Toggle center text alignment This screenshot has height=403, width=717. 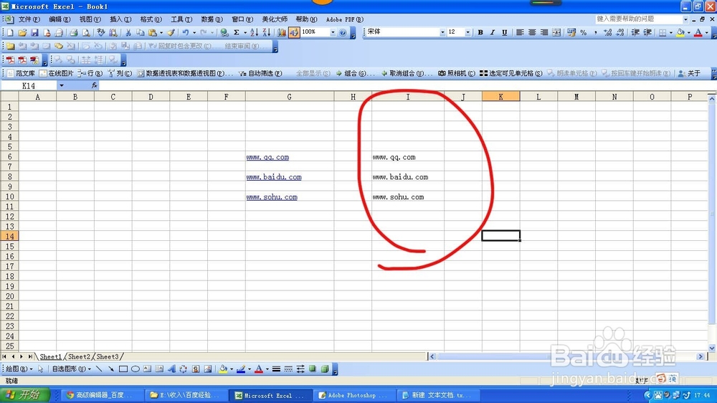tap(532, 32)
